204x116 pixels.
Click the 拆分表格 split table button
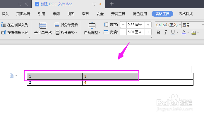65,32
